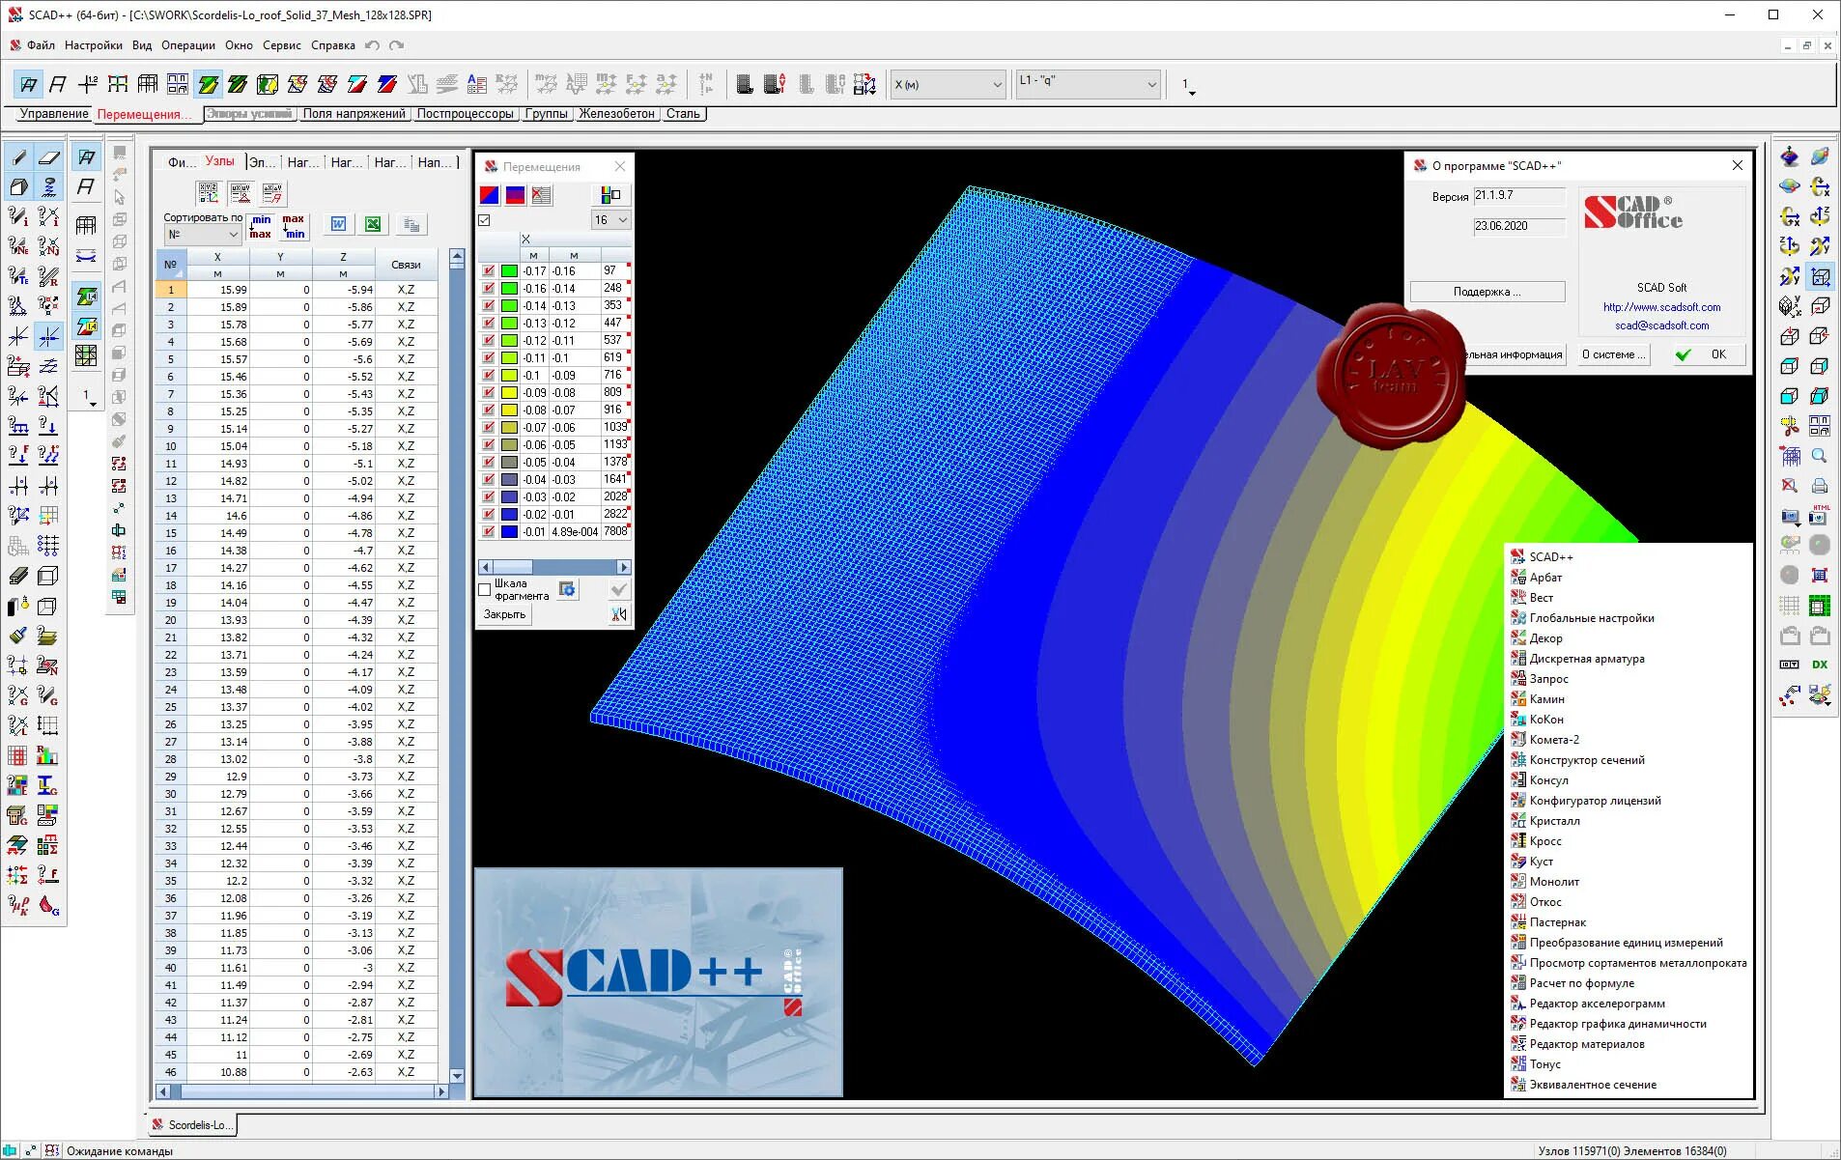Click the undo arrow in menu bar
Viewport: 1841px width, 1160px height.
(x=373, y=45)
